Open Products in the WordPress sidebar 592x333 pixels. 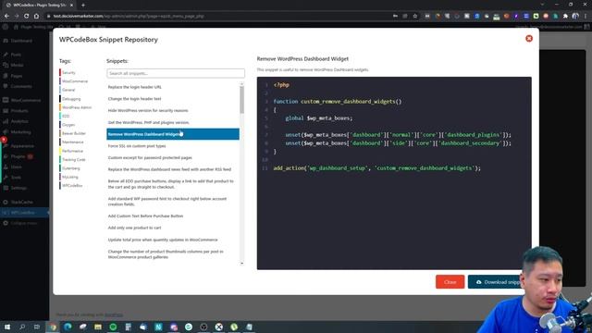[19, 111]
